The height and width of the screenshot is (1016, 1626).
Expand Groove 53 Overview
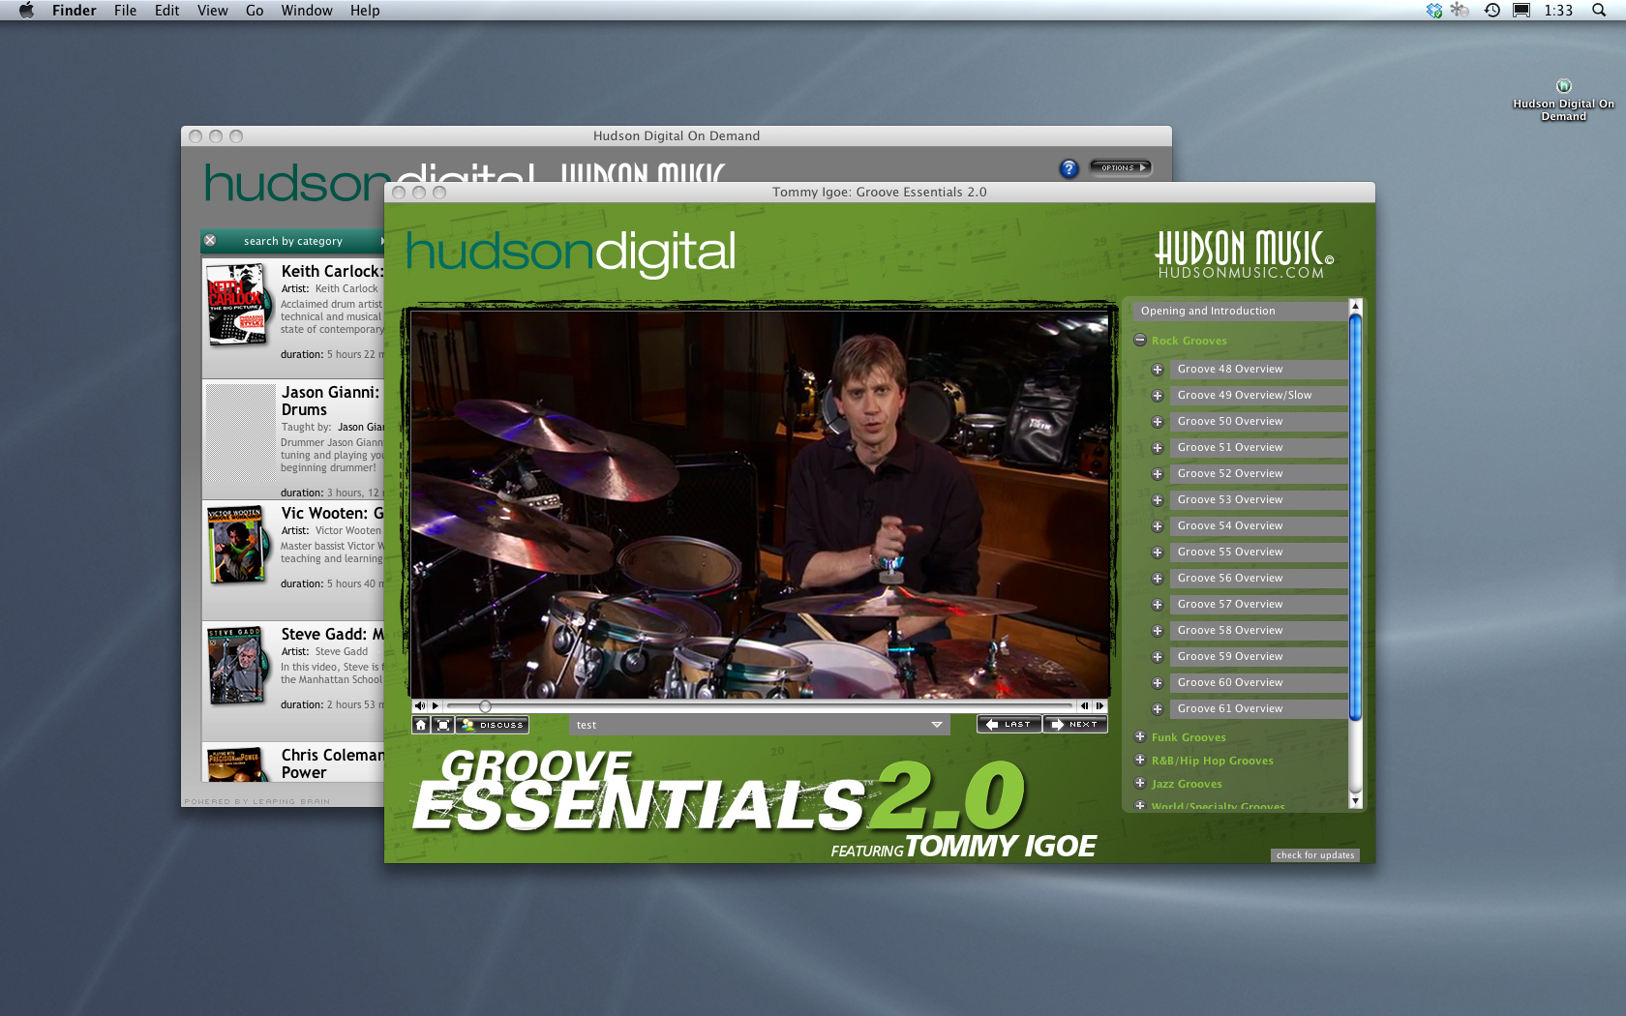1157,500
